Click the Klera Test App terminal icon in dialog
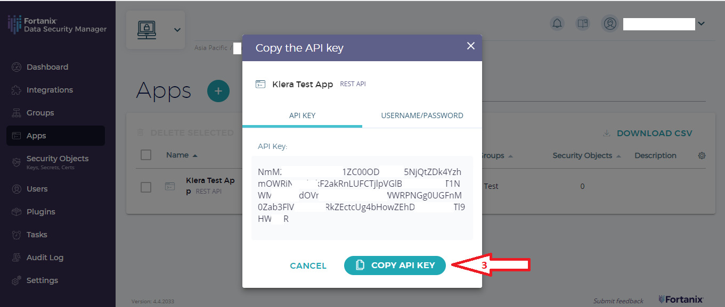This screenshot has width=725, height=307. 260,84
